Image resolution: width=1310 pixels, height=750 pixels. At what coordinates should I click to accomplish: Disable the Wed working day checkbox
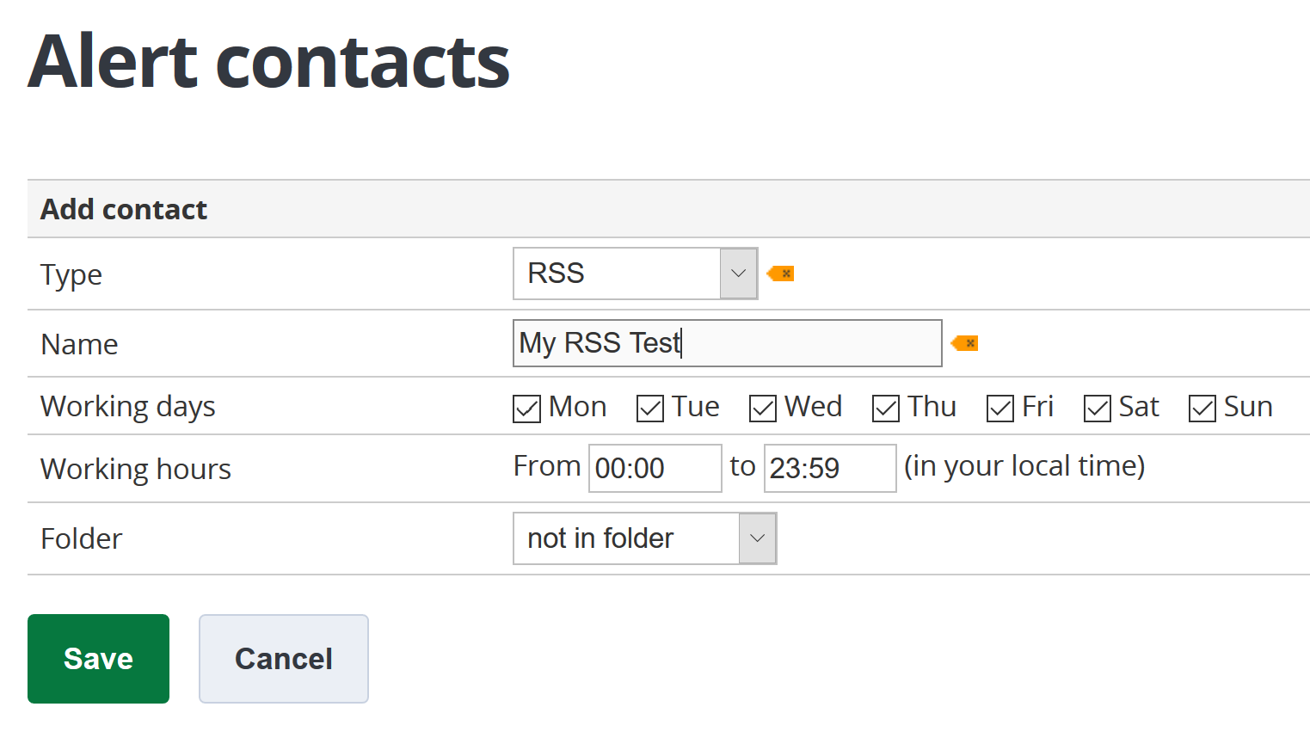(763, 409)
